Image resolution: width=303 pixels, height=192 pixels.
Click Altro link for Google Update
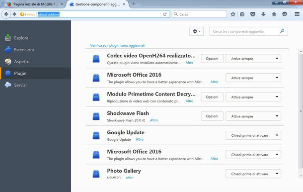pyautogui.click(x=140, y=139)
